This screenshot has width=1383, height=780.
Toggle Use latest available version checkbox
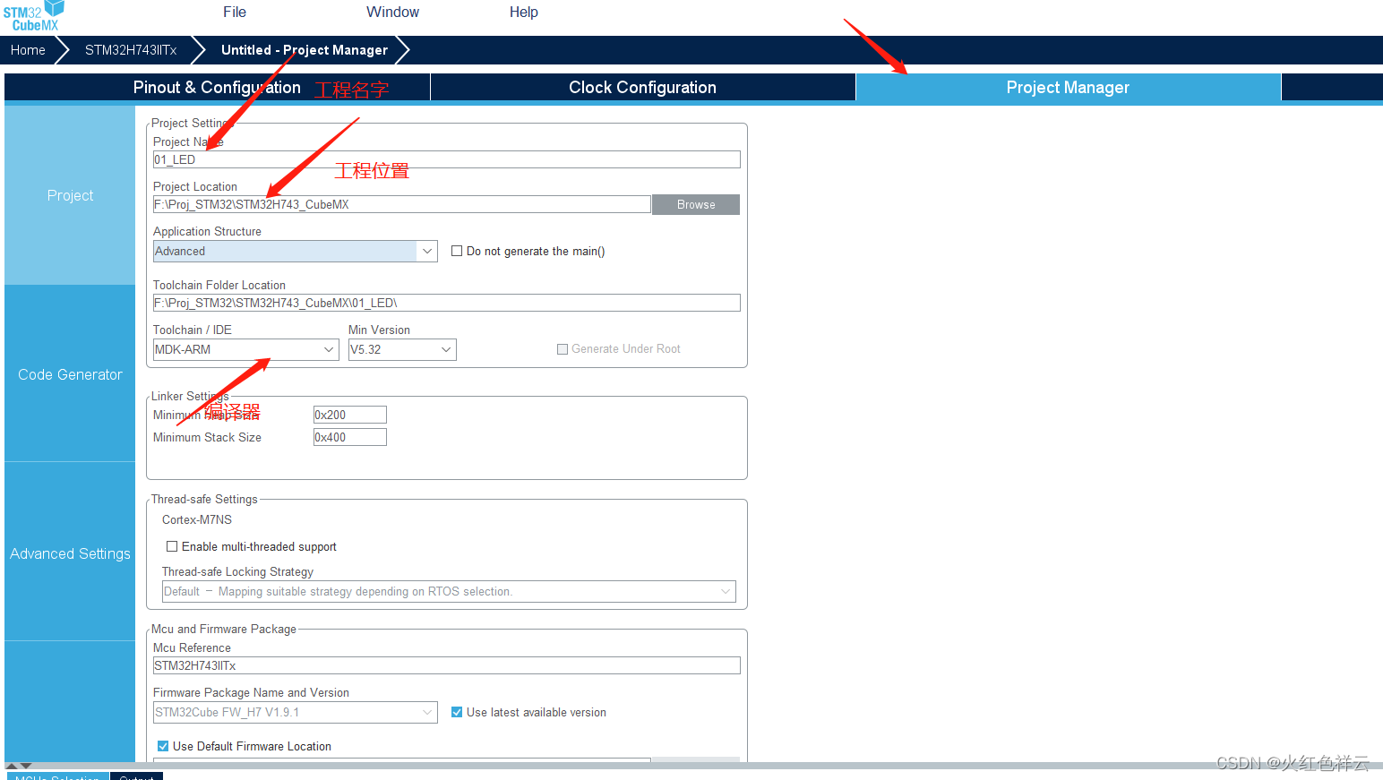click(457, 712)
